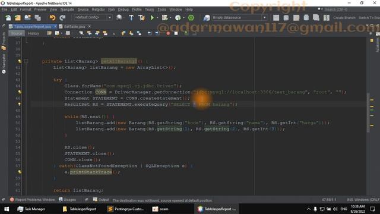Screen dimensions: 380x214
Task: Click the Stop Macro Recording icon
Action: (176, 33)
